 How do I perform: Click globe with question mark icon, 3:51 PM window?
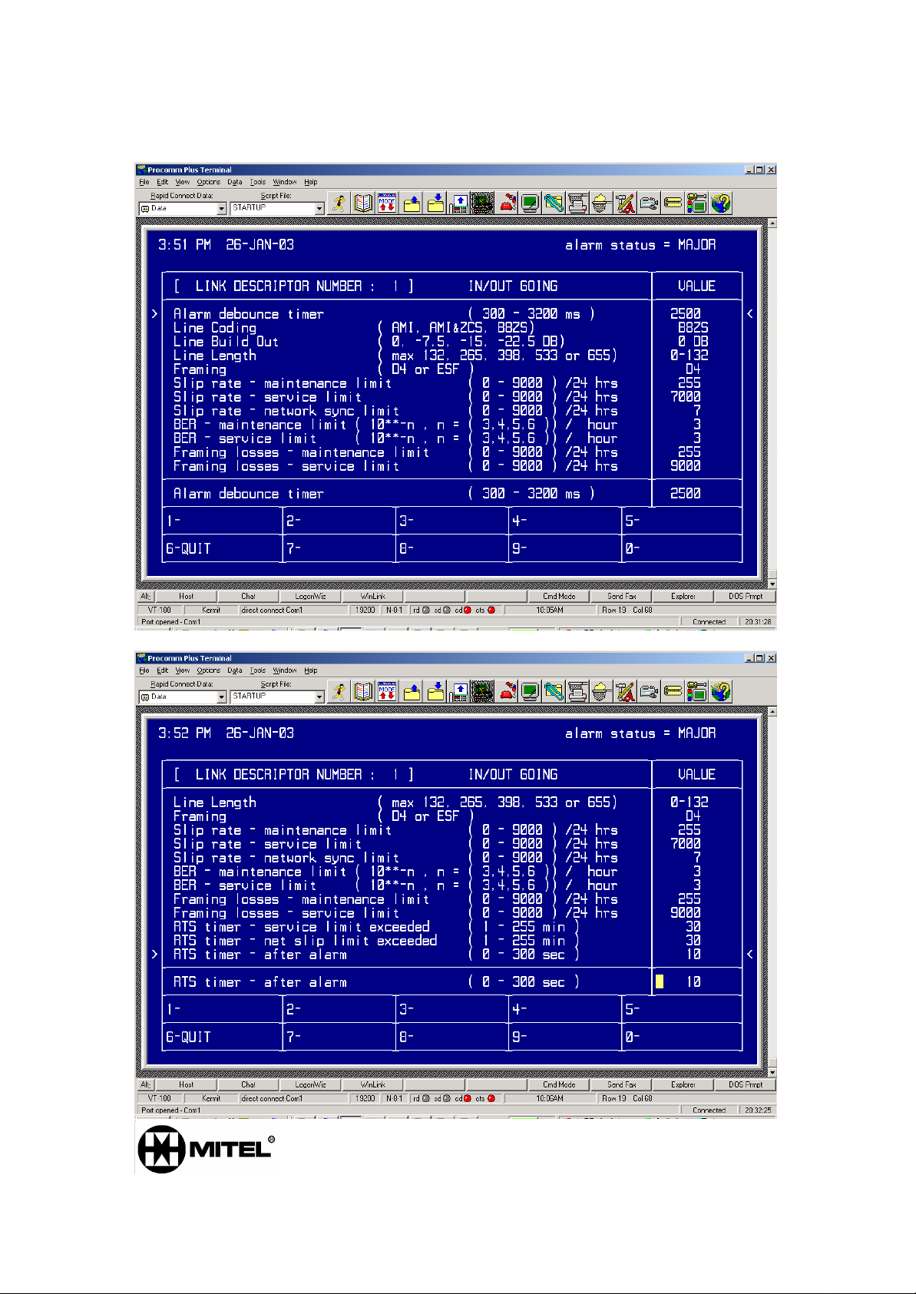tap(720, 204)
